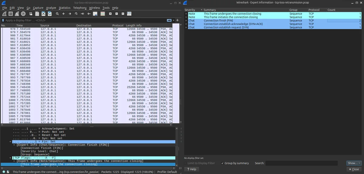
Task: Click the display filter bookmark icon
Action: point(3,20)
